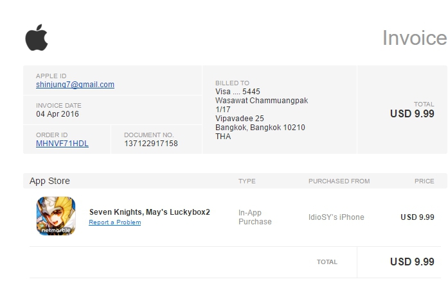Viewport: 448px width, 284px height.
Task: Click the billed name Wasawat Chammuangpak
Action: click(262, 101)
